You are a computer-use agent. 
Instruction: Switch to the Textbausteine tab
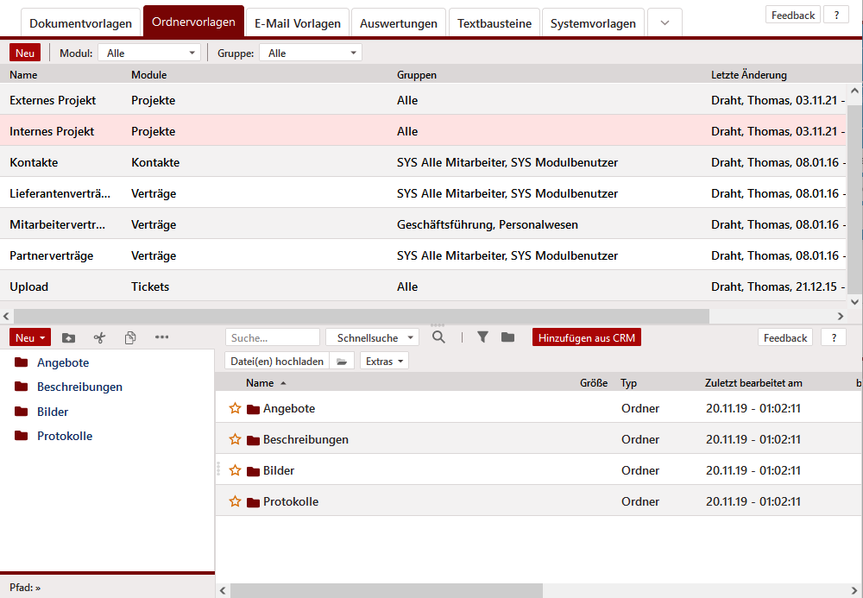(494, 23)
